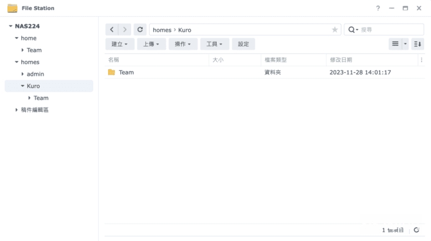Open the 操作 dropdown menu
The height and width of the screenshot is (241, 431).
pos(183,44)
